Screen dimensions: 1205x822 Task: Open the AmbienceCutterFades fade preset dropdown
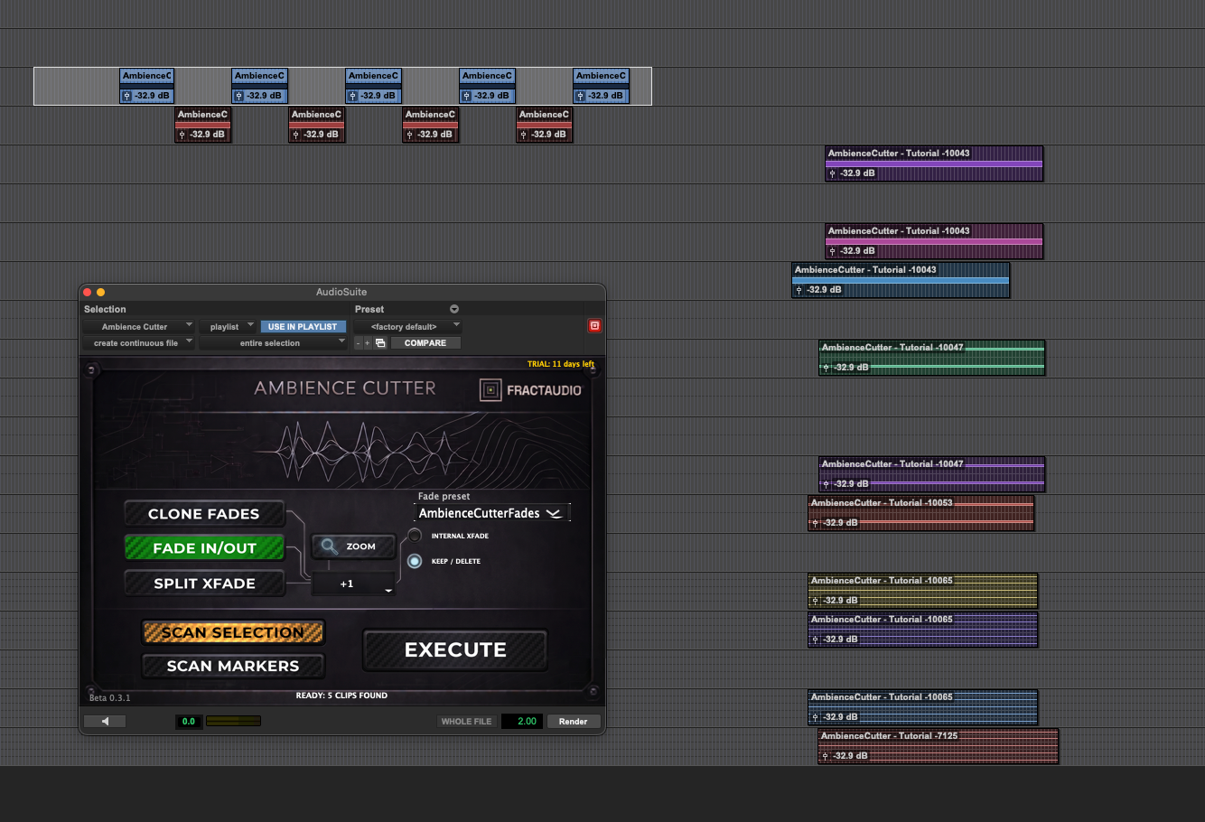[492, 513]
